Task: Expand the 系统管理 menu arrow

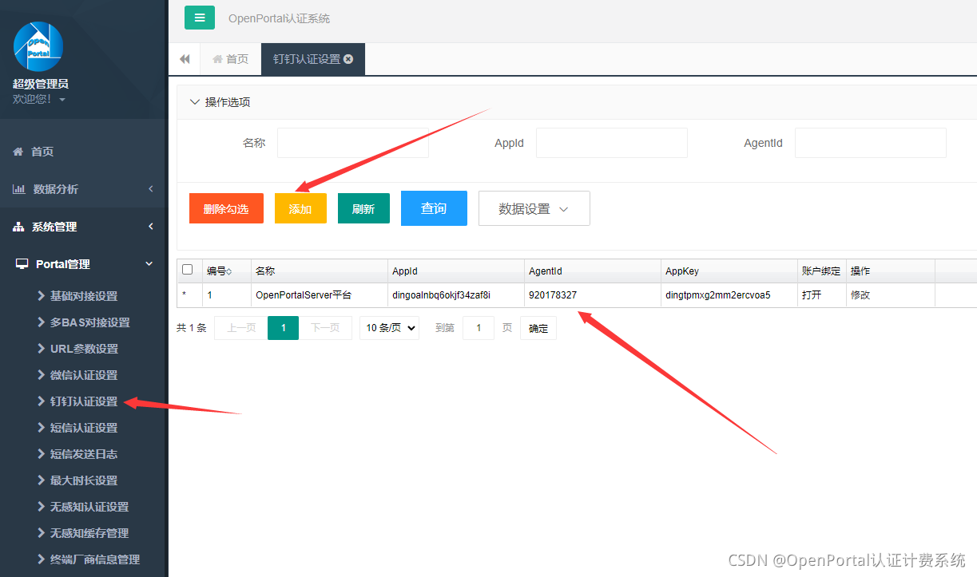Action: click(151, 227)
